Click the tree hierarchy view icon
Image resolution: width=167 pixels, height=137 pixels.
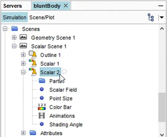pyautogui.click(x=151, y=17)
